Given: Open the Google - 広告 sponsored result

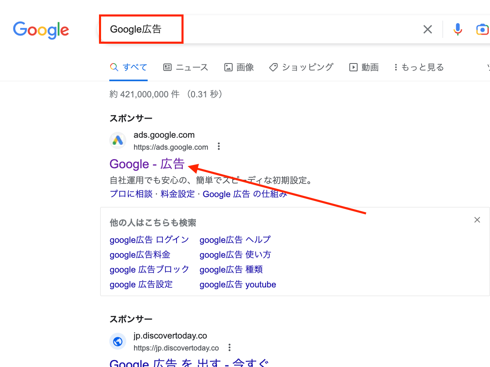Looking at the screenshot, I should [147, 164].
